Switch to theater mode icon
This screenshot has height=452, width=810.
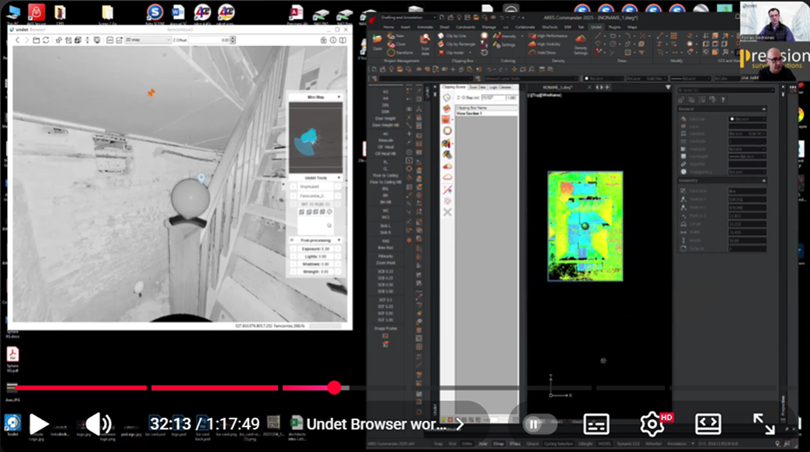[708, 424]
